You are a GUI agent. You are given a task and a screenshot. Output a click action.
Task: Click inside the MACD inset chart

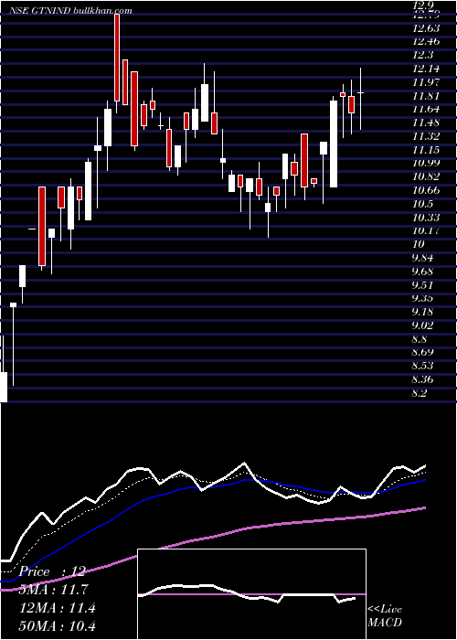pos(251,594)
